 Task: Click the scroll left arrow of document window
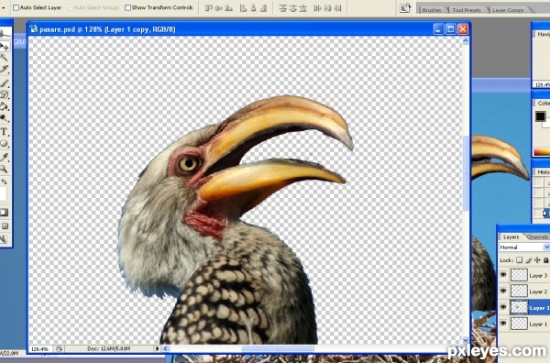click(166, 348)
